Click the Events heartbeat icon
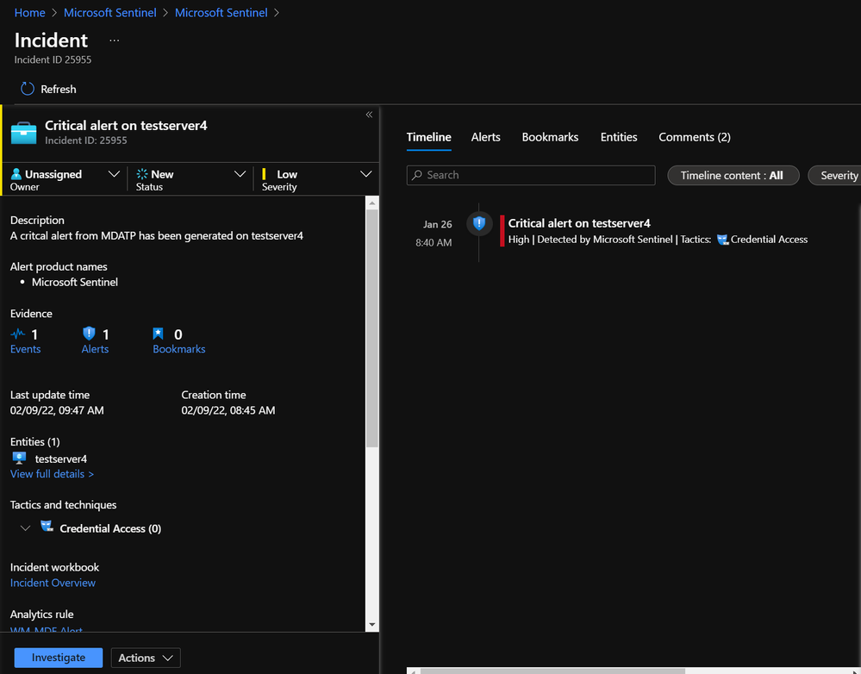This screenshot has height=674, width=861. click(18, 334)
